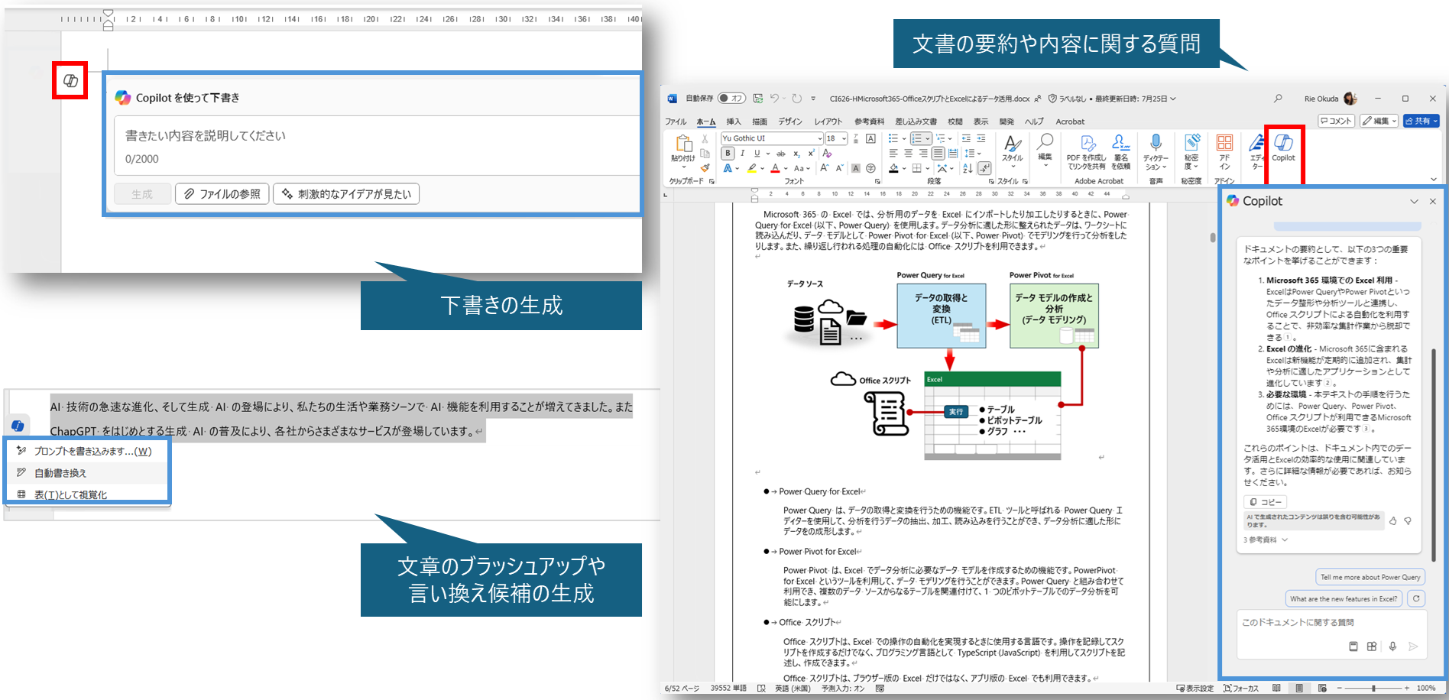Click the thumbs up icon in Copilot pane
Viewport: 1449px width, 700px height.
[x=1393, y=520]
